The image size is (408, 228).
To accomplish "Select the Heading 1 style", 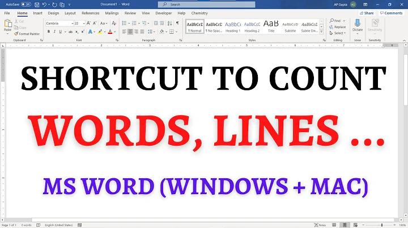I will click(233, 27).
